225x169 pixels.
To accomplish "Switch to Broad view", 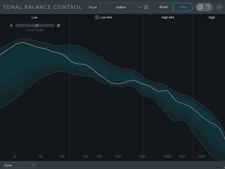I will [x=163, y=7].
